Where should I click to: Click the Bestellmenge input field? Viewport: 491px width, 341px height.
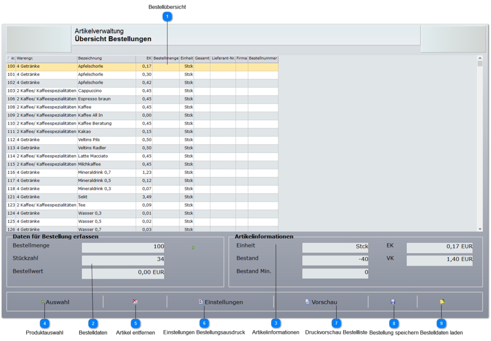pyautogui.click(x=123, y=246)
